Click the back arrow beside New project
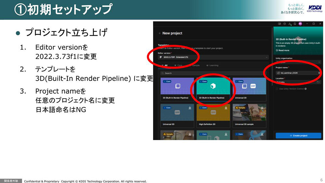Screen dimensions: 325x183 point(160,33)
